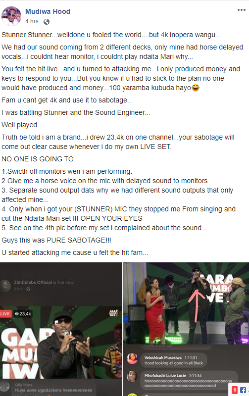Click the red notification badge showing 1
The width and height of the screenshot is (249, 396).
coord(235,390)
